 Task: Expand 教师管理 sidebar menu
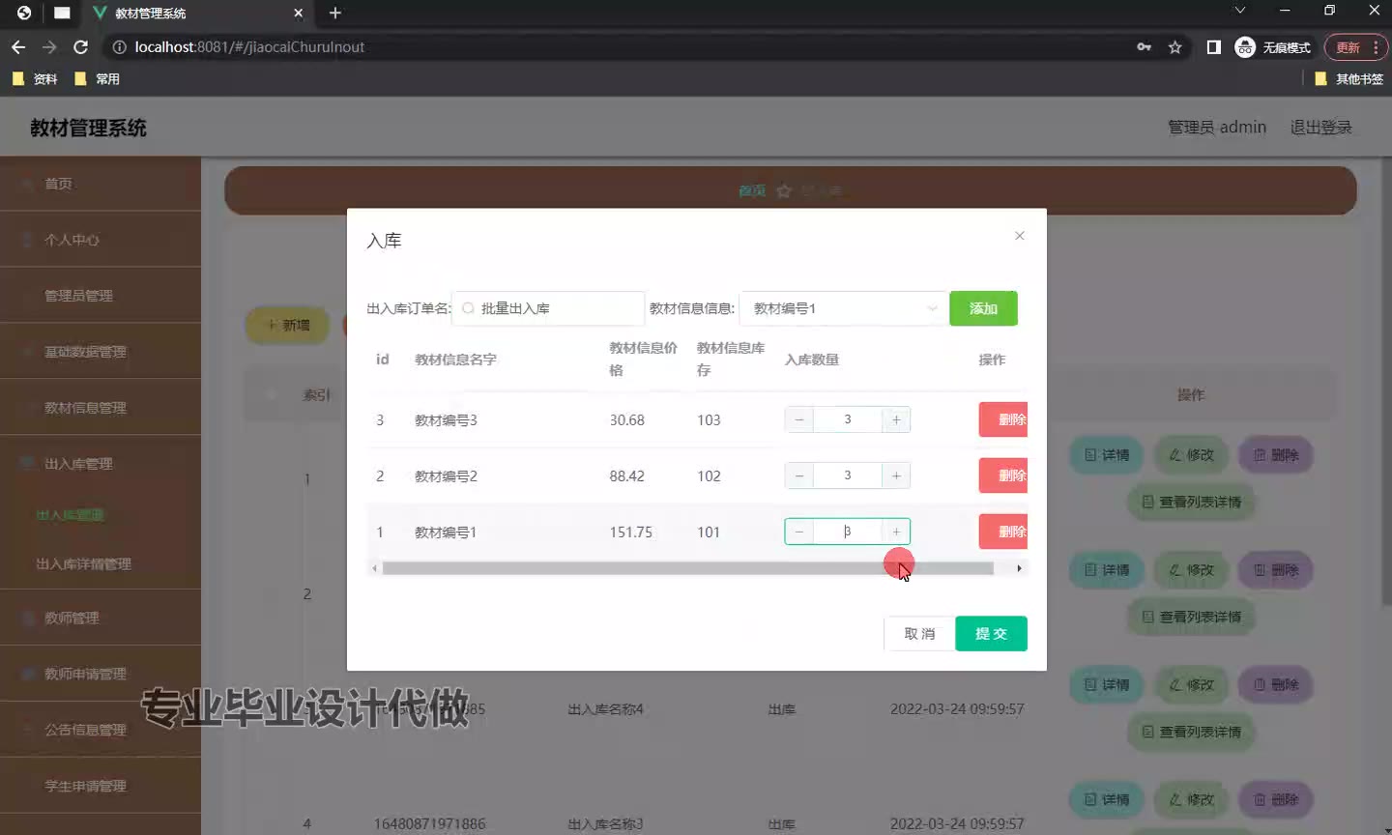[x=101, y=618]
